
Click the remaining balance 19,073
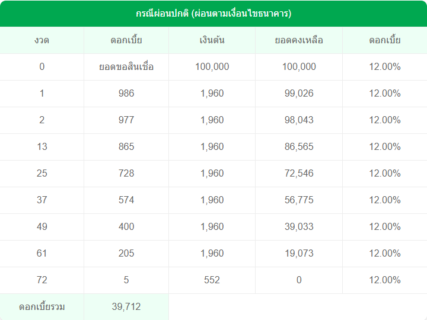point(299,254)
